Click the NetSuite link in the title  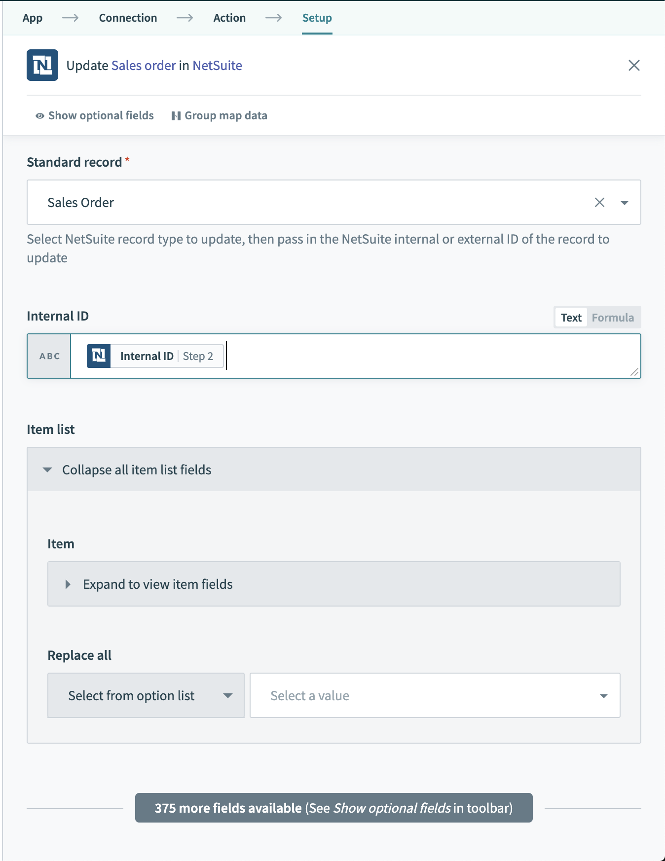(217, 65)
